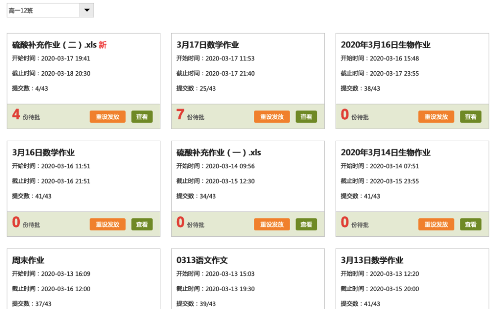Screen dimensions: 495x309
Task: Click the deadline 截止时间：2020-03-13 19:30
Action: tap(216, 289)
